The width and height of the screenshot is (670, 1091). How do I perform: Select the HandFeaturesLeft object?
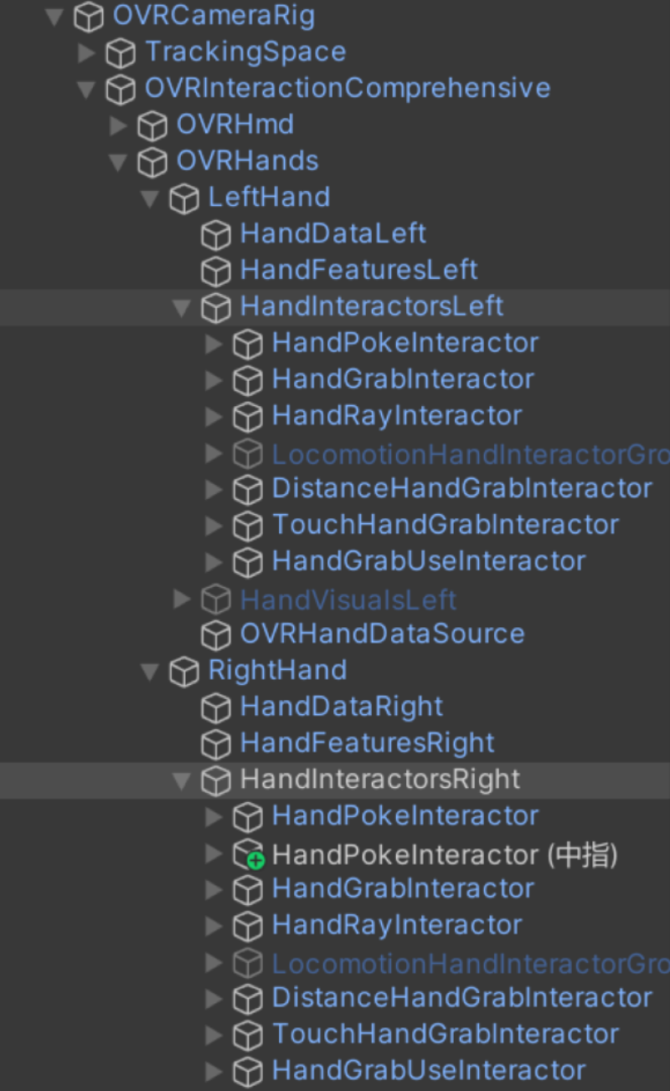(358, 270)
